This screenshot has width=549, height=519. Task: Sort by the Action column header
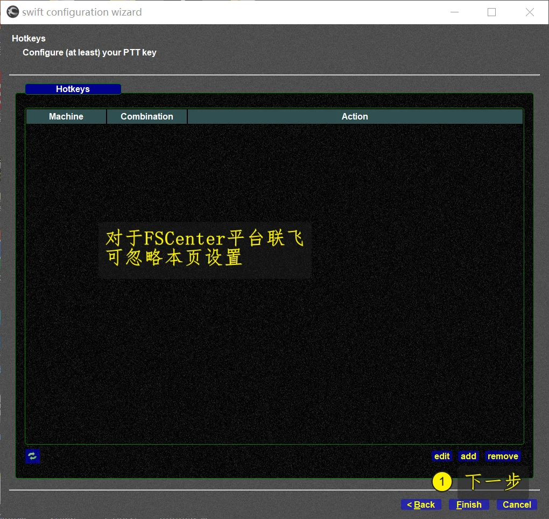[355, 117]
